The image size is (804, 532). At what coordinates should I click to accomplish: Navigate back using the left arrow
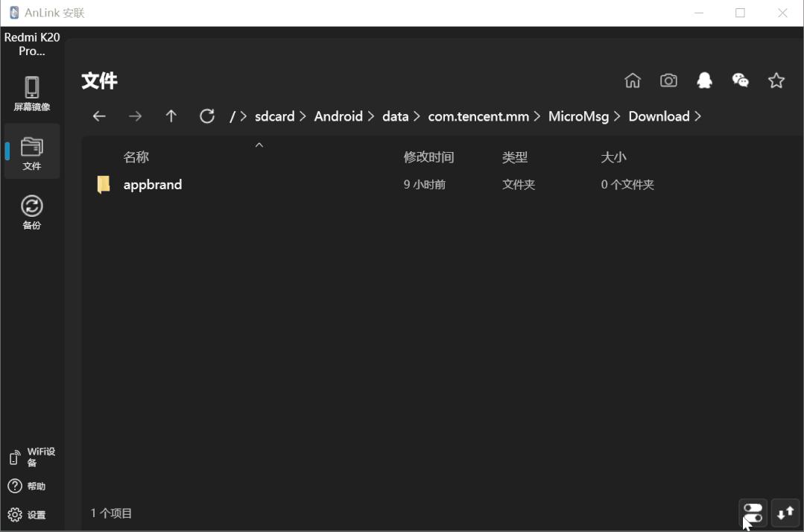[x=99, y=115]
